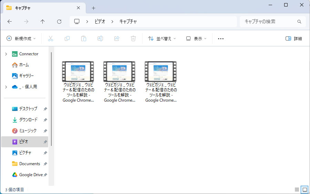Switch to large thumbnails view icon

pyautogui.click(x=305, y=190)
